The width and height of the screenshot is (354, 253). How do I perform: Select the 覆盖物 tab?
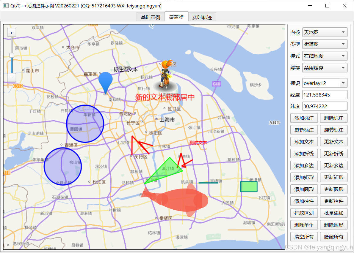point(176,17)
